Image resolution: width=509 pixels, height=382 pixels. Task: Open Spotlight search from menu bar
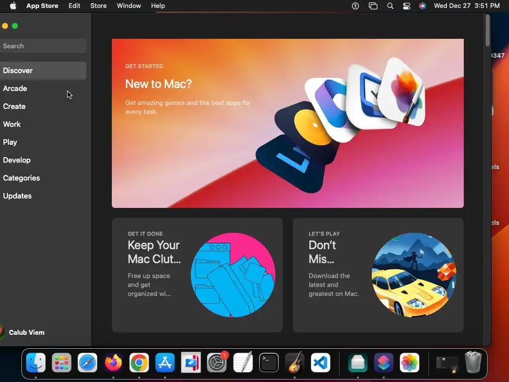point(390,6)
